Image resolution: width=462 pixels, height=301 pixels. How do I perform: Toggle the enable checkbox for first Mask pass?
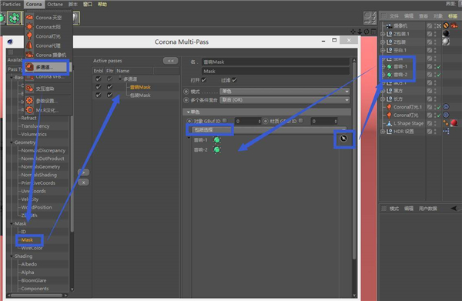[x=98, y=87]
